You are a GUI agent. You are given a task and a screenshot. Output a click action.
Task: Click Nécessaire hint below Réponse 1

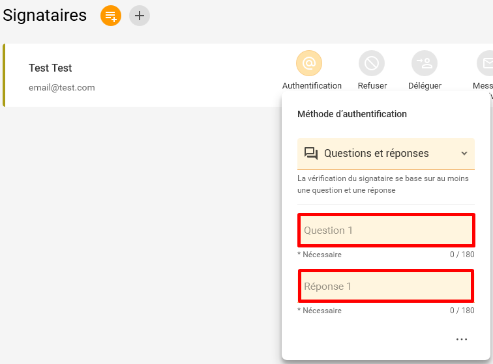click(x=320, y=311)
